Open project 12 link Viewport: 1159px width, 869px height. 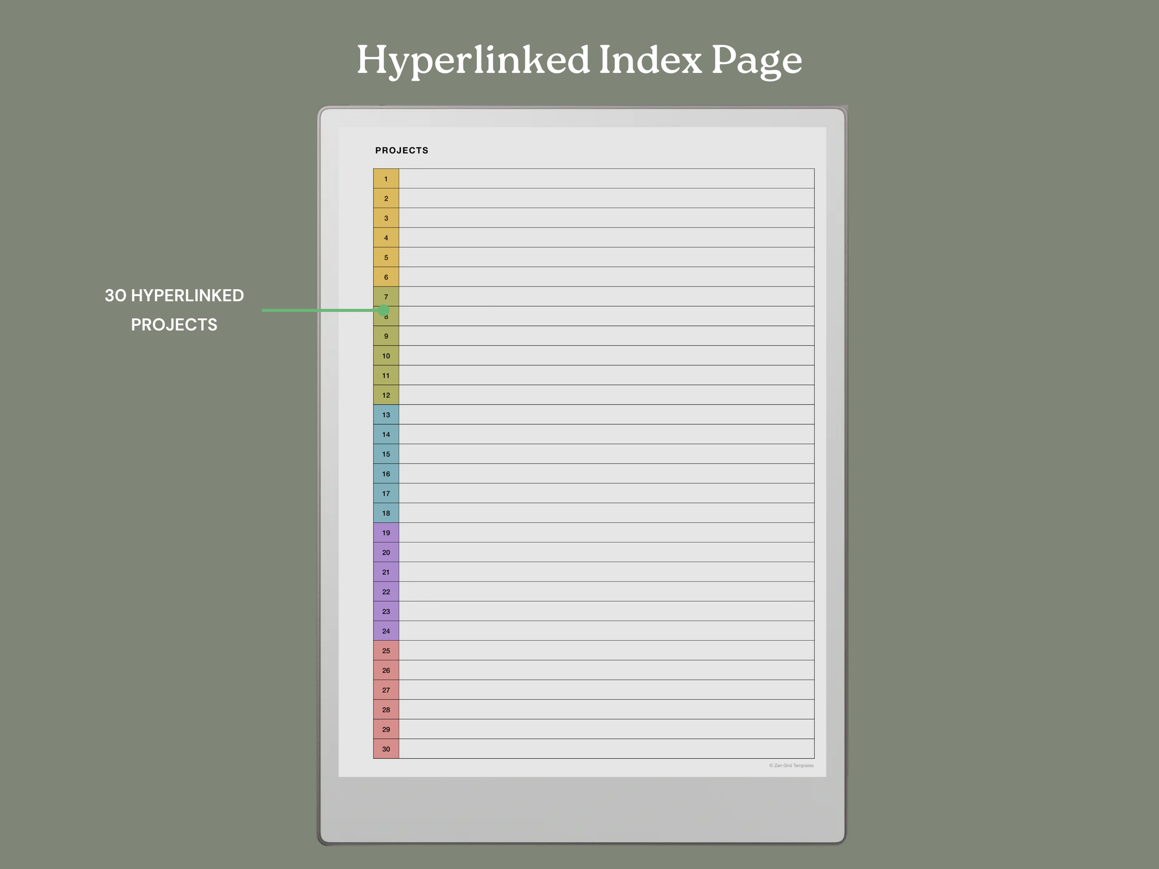pyautogui.click(x=386, y=395)
